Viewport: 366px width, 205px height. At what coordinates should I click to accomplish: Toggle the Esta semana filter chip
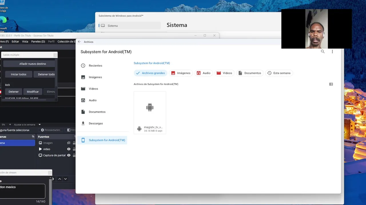(x=279, y=73)
